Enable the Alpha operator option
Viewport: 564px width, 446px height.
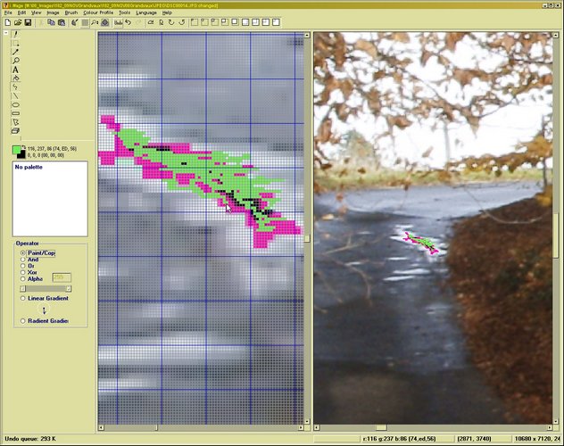[23, 278]
